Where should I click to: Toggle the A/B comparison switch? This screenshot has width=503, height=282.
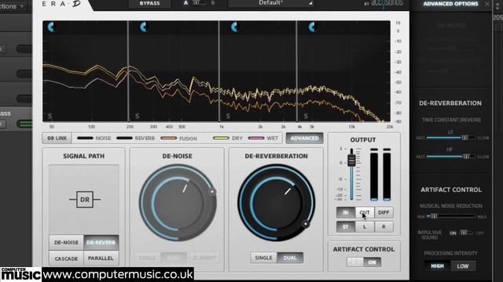click(x=199, y=3)
